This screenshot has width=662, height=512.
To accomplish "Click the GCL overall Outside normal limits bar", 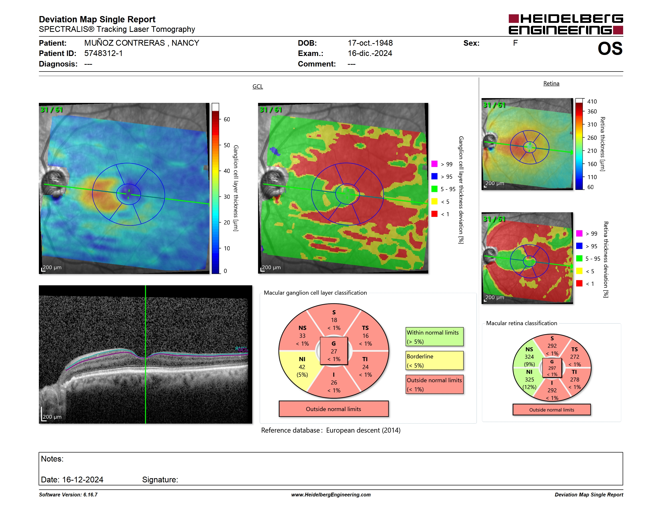I will coord(334,409).
